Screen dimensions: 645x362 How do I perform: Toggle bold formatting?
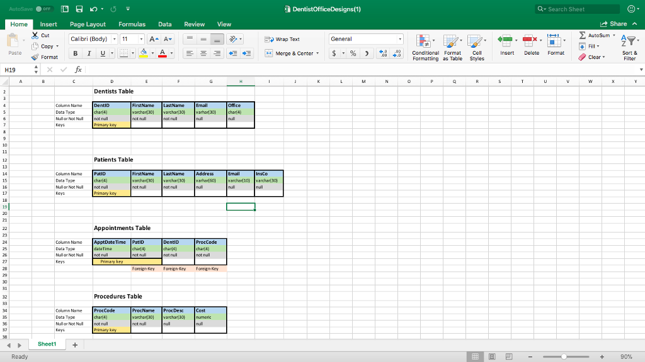click(74, 53)
